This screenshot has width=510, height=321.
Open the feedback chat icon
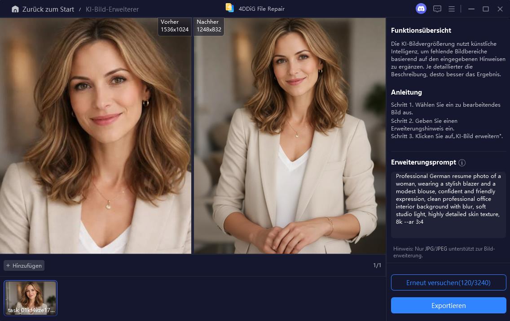coord(437,9)
